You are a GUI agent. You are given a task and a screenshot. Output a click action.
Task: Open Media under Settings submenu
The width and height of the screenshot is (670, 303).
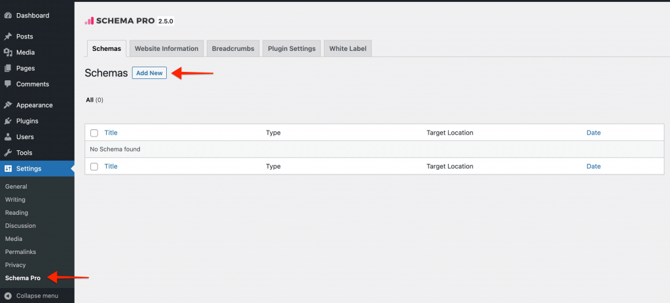[x=14, y=239]
